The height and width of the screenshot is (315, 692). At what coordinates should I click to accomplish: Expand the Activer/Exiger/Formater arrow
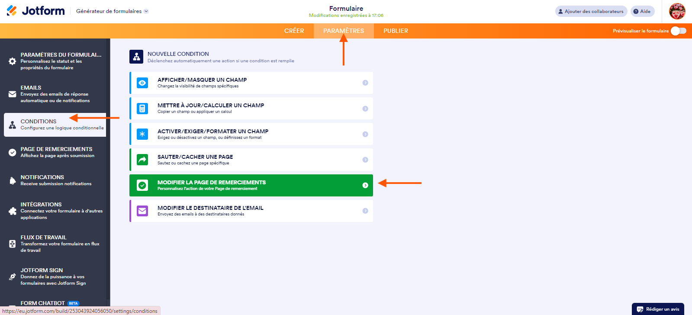tap(365, 134)
